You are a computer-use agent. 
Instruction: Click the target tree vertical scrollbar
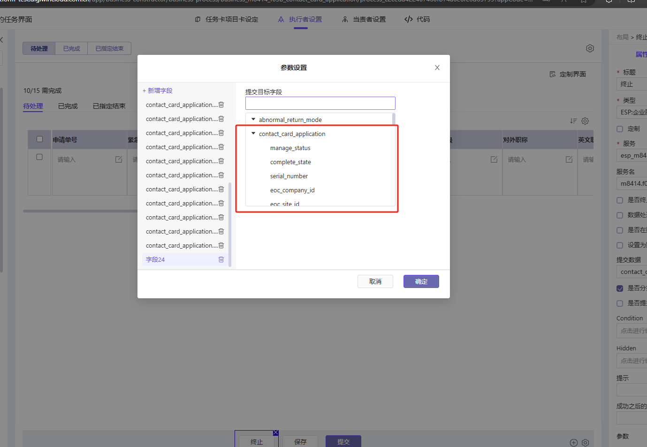(x=394, y=119)
